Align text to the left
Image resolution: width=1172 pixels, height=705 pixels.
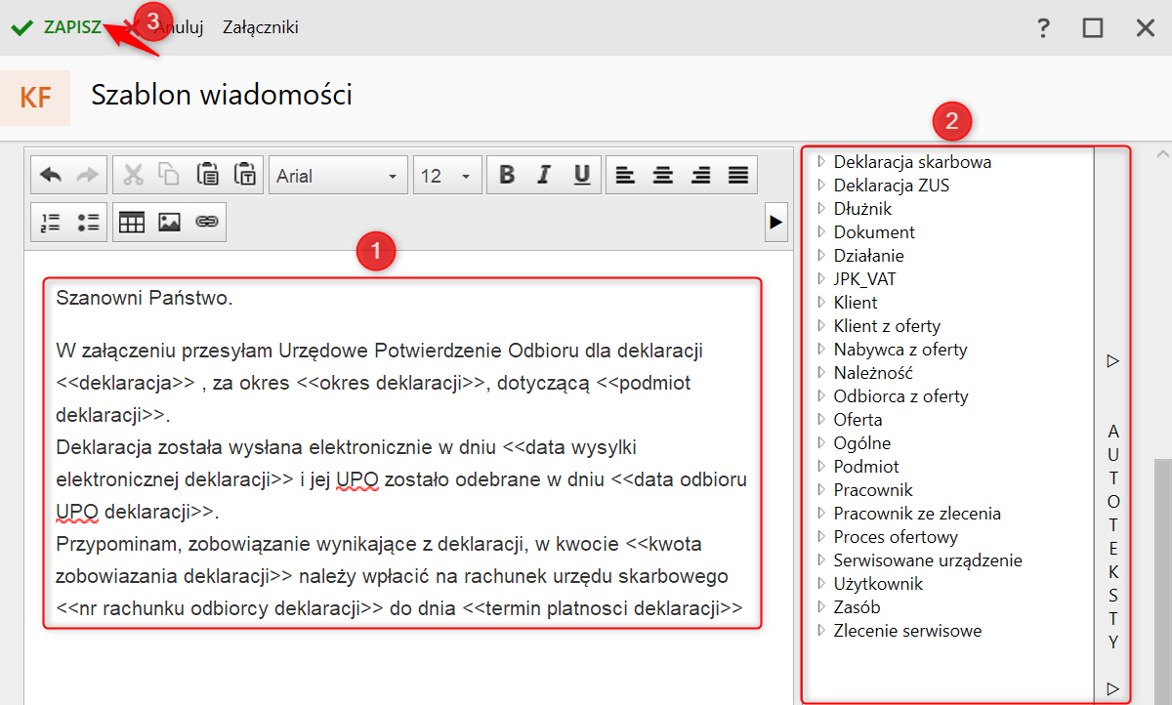pyautogui.click(x=625, y=176)
